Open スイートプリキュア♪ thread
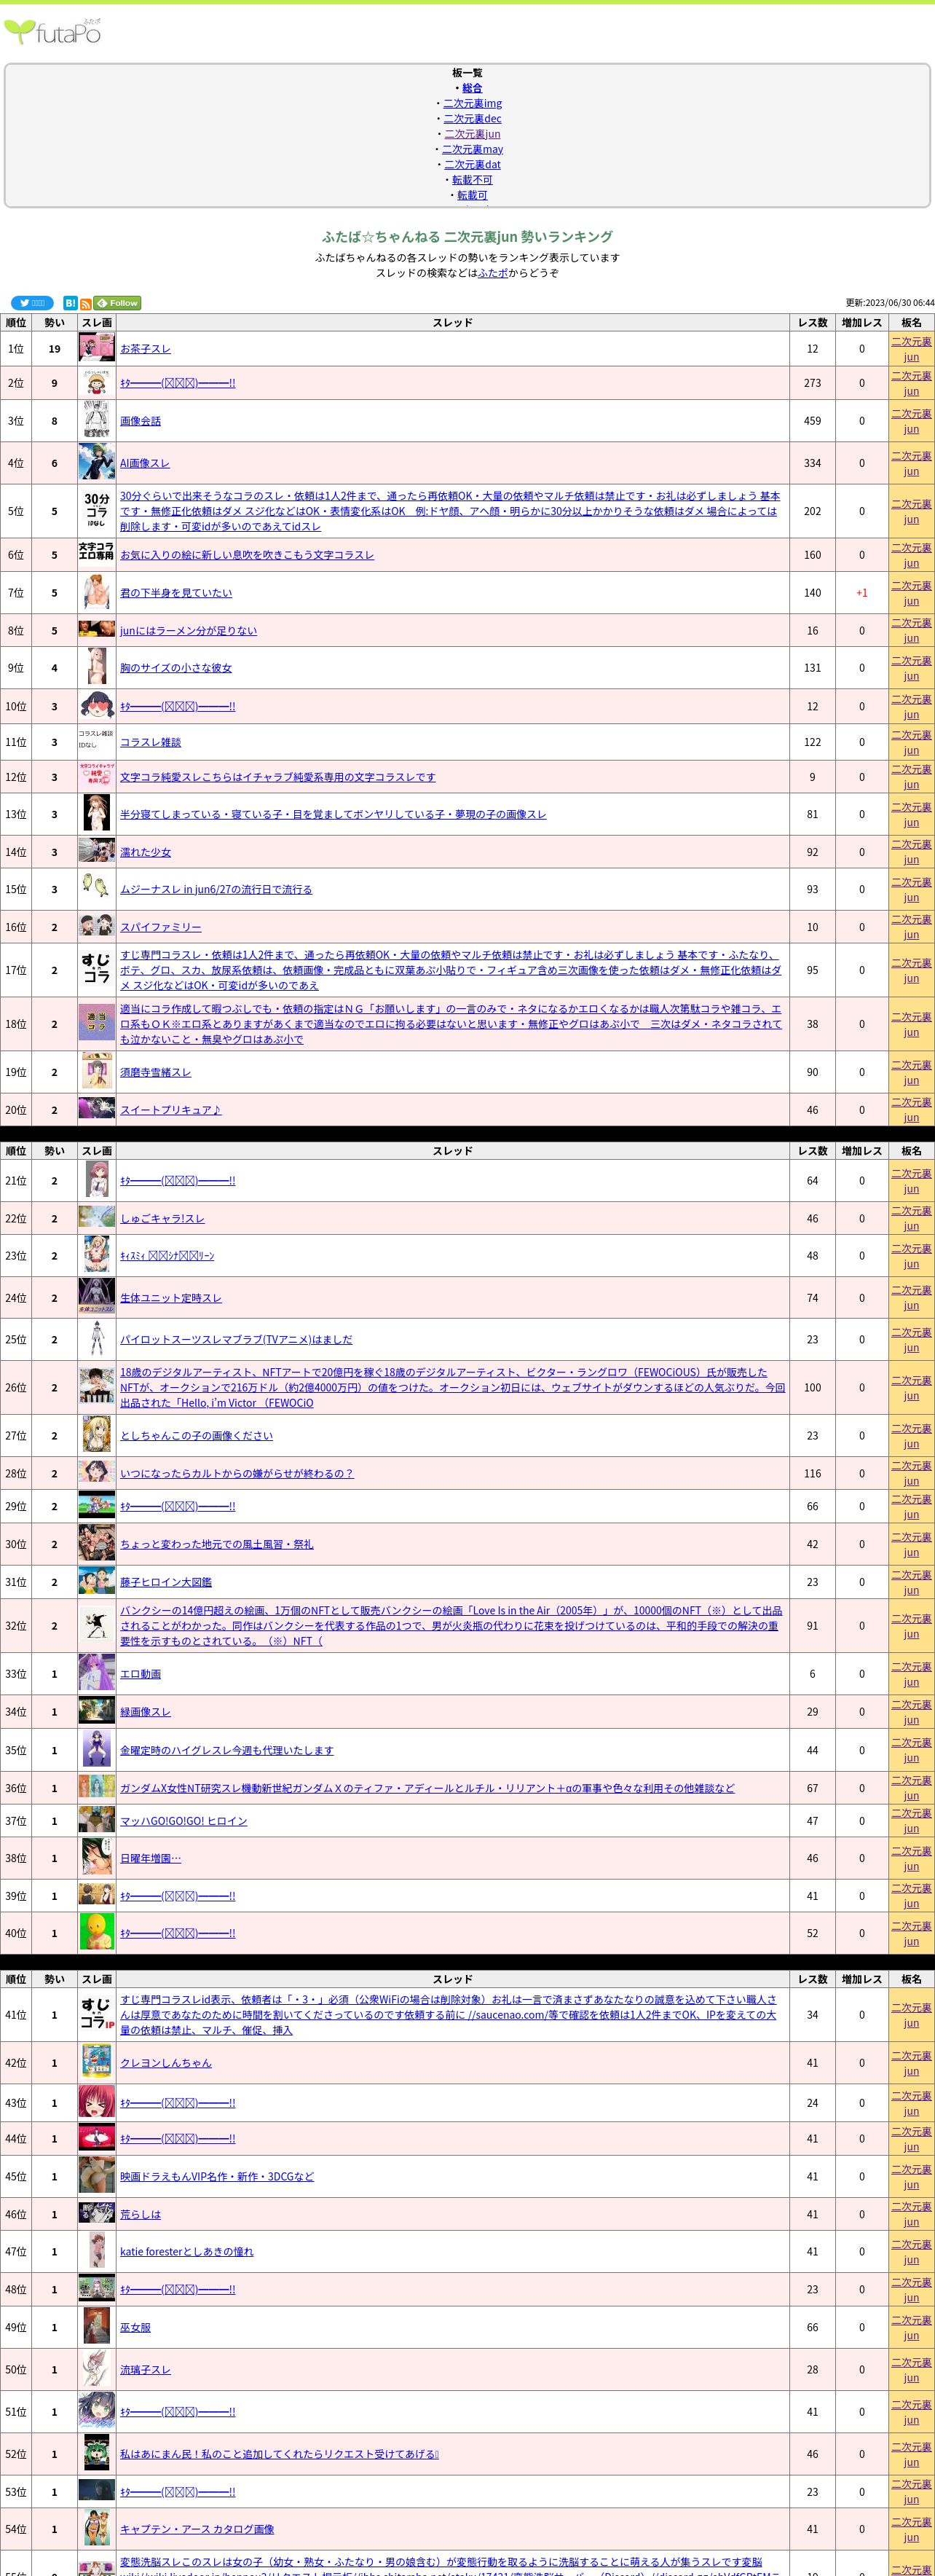935x2576 pixels. (171, 1110)
